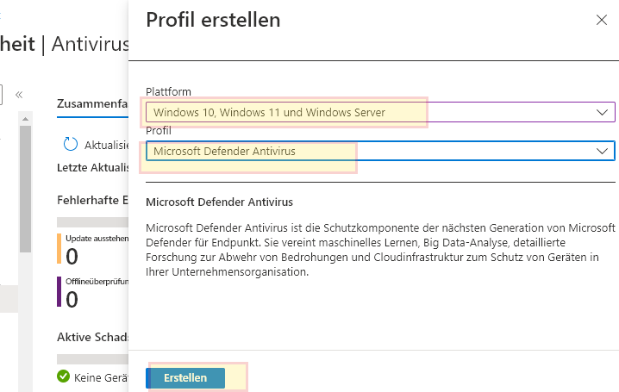619x392 pixels.
Task: Click the Aktualisieren text link
Action: [x=106, y=145]
